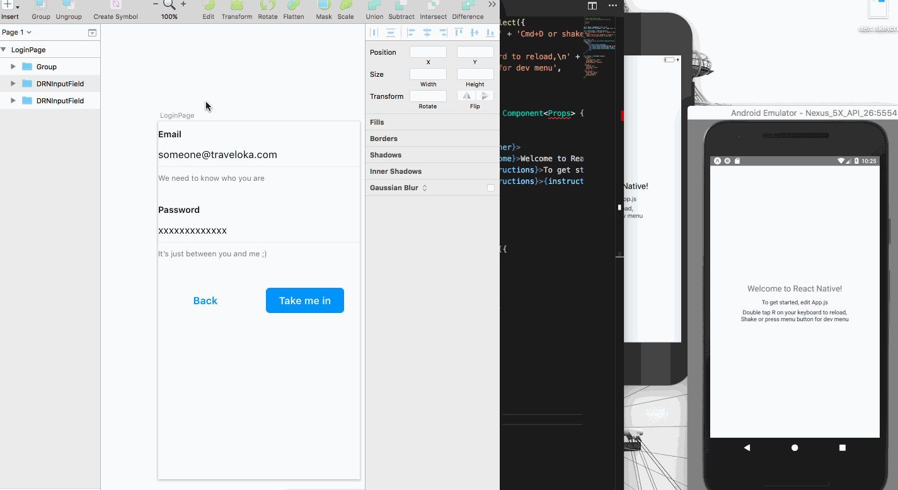This screenshot has height=490, width=898.
Task: Click the Subtract boolean icon
Action: (401, 4)
